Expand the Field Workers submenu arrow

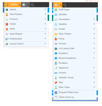click(45, 14)
